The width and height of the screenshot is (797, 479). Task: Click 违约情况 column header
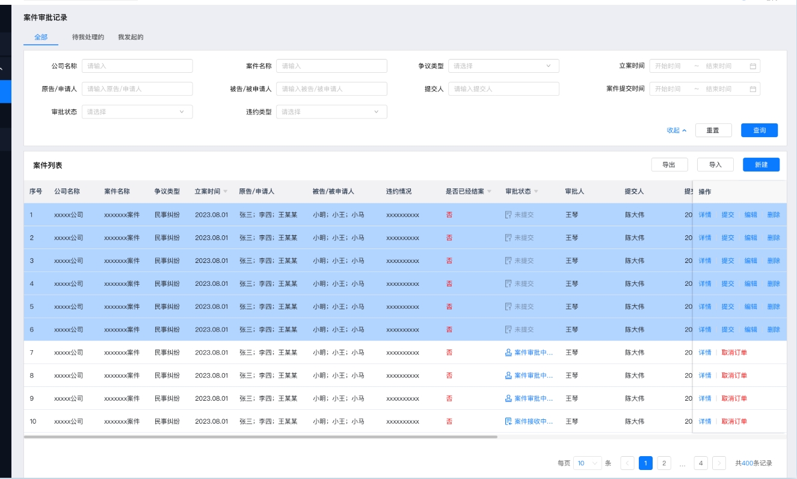(399, 192)
